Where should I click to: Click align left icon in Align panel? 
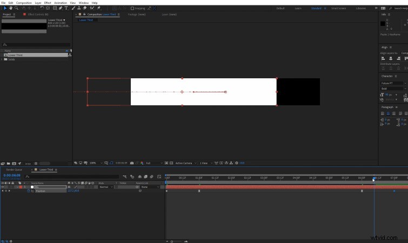383,58
